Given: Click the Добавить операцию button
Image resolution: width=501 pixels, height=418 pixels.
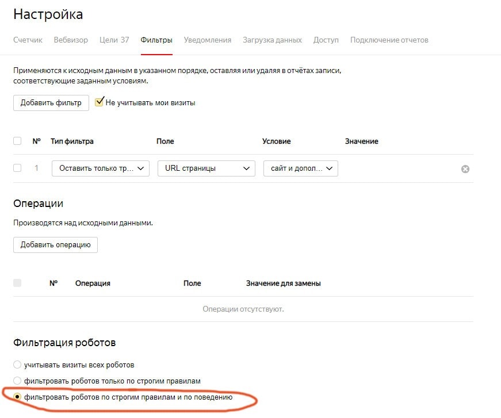Looking at the screenshot, I should click(56, 244).
